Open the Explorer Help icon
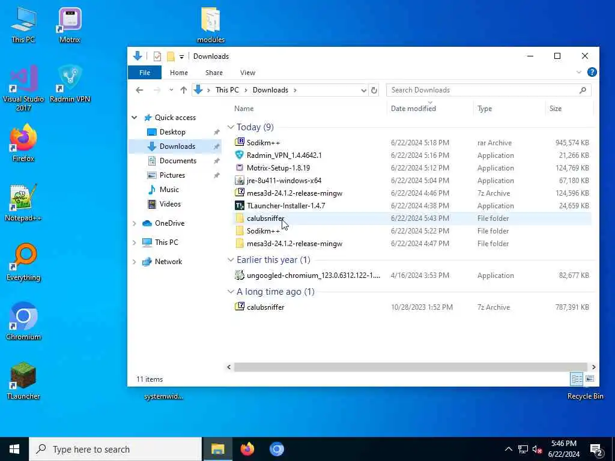Viewport: 615px width, 461px height. point(592,72)
